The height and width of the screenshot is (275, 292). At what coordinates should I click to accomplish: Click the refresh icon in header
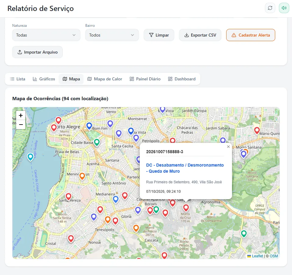(270, 8)
